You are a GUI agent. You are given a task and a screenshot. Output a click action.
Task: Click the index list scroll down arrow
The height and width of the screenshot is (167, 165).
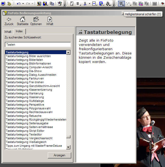[x=68, y=147]
